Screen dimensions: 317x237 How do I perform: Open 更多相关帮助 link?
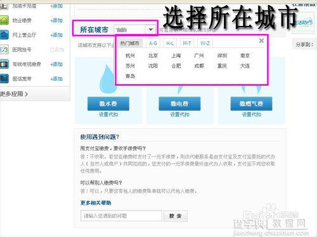point(96,203)
